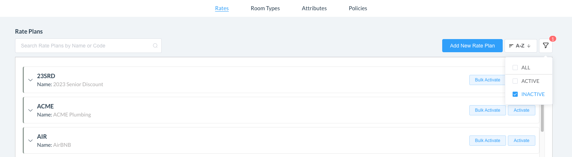Screen dimensions: 572x157
Task: Uncheck the INACTIVE filter checkbox
Action: (515, 94)
